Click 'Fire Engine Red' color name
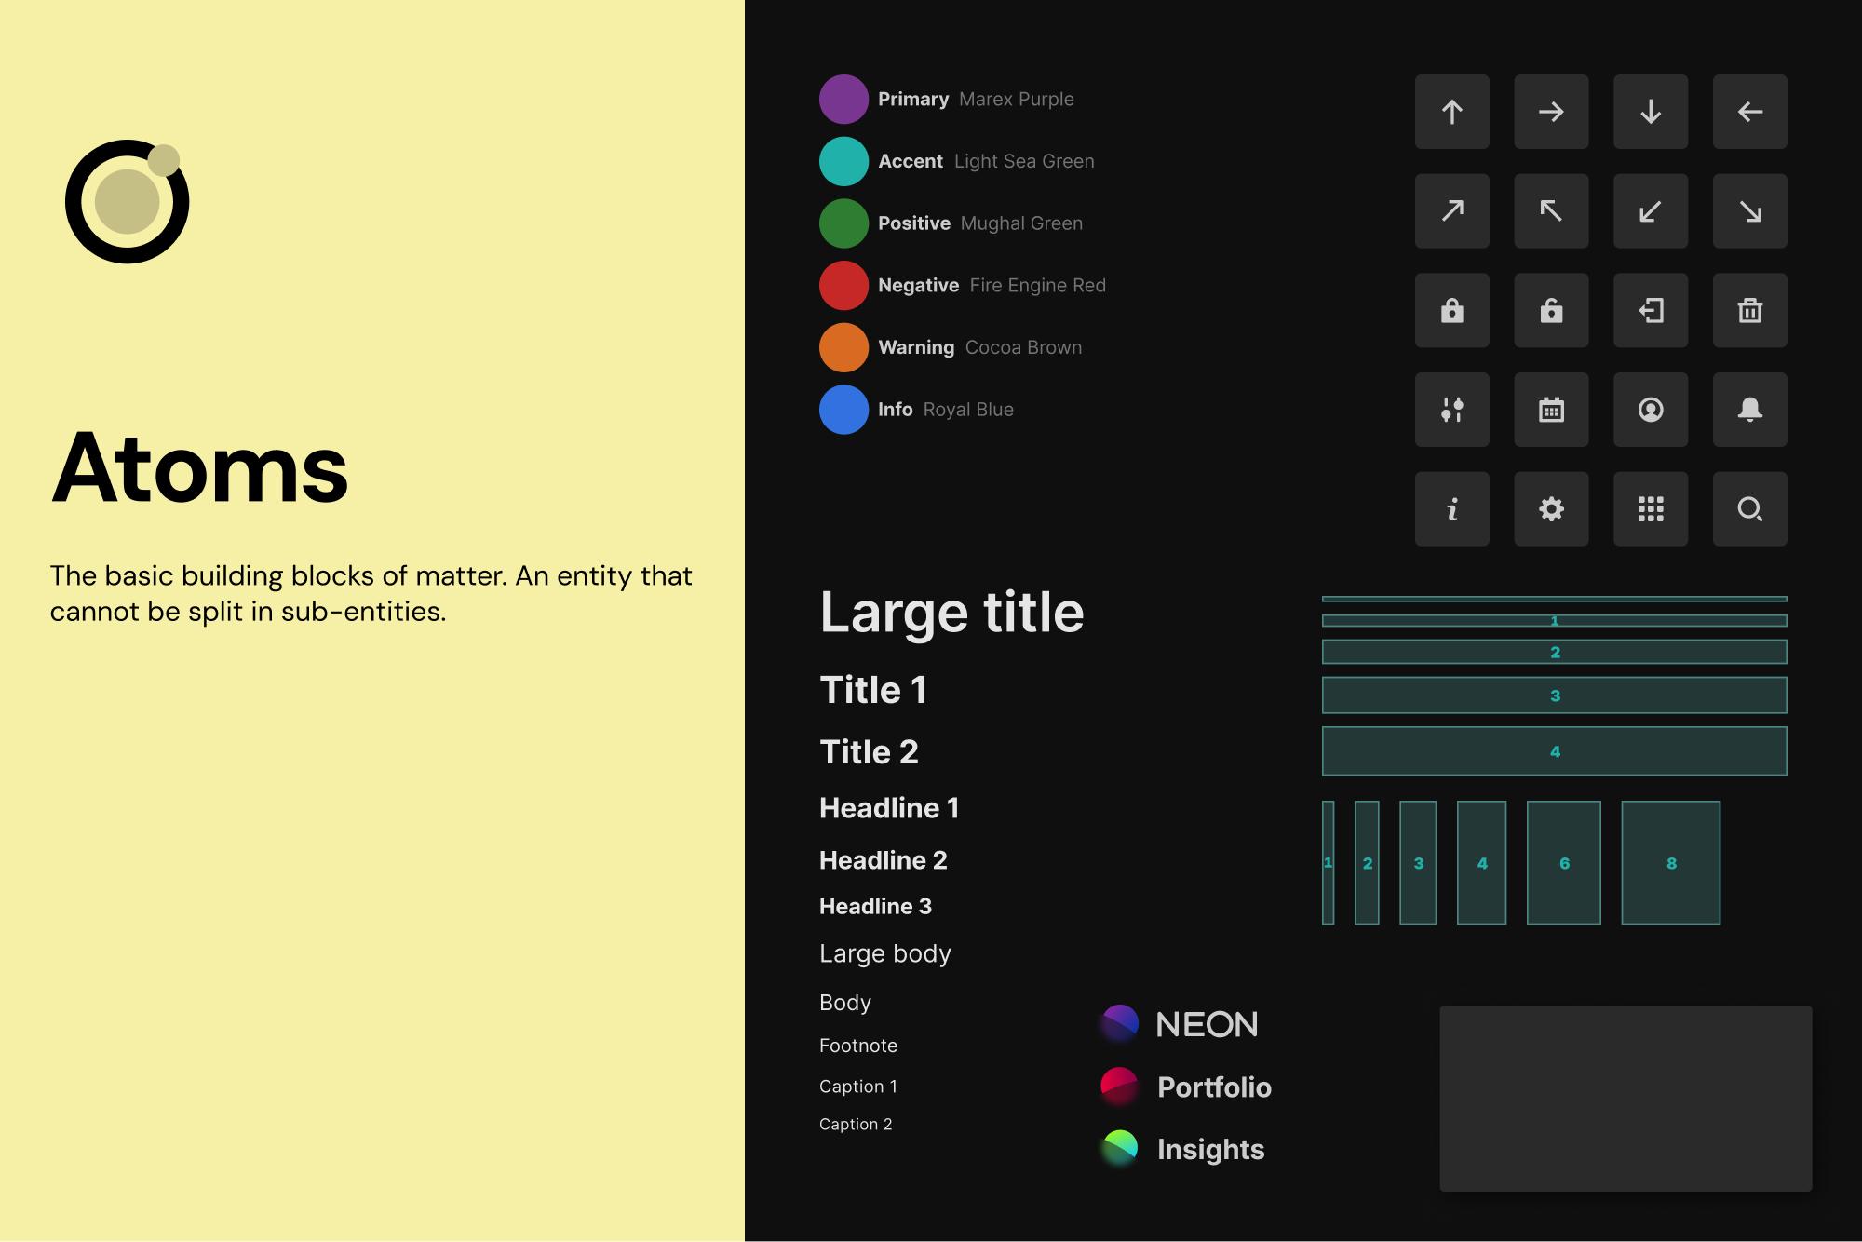 (x=1037, y=285)
